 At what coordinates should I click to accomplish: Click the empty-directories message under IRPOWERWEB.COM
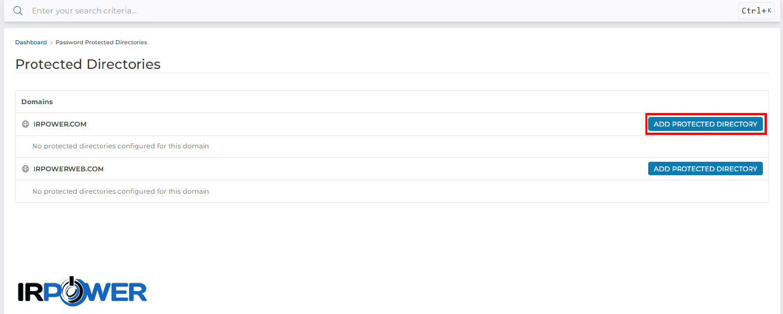point(121,191)
